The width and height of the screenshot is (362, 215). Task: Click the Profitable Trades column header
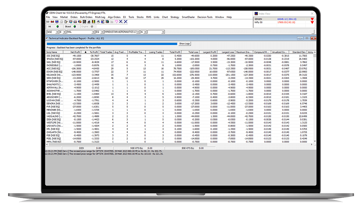(136, 52)
